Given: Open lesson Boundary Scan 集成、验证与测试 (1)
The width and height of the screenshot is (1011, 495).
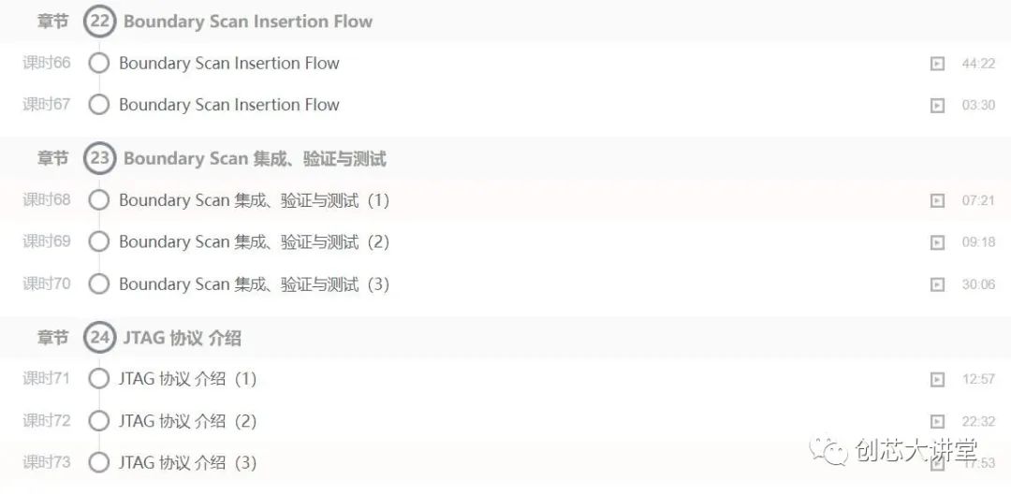Looking at the screenshot, I should pos(254,200).
